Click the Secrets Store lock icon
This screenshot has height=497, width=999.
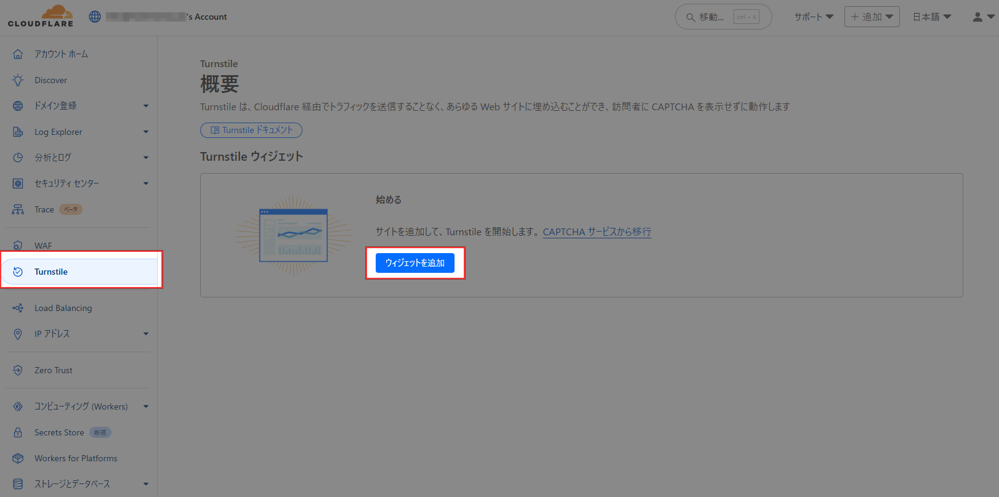tap(18, 432)
